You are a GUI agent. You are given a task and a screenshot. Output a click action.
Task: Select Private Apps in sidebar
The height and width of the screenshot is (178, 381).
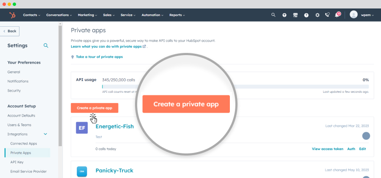27,153
